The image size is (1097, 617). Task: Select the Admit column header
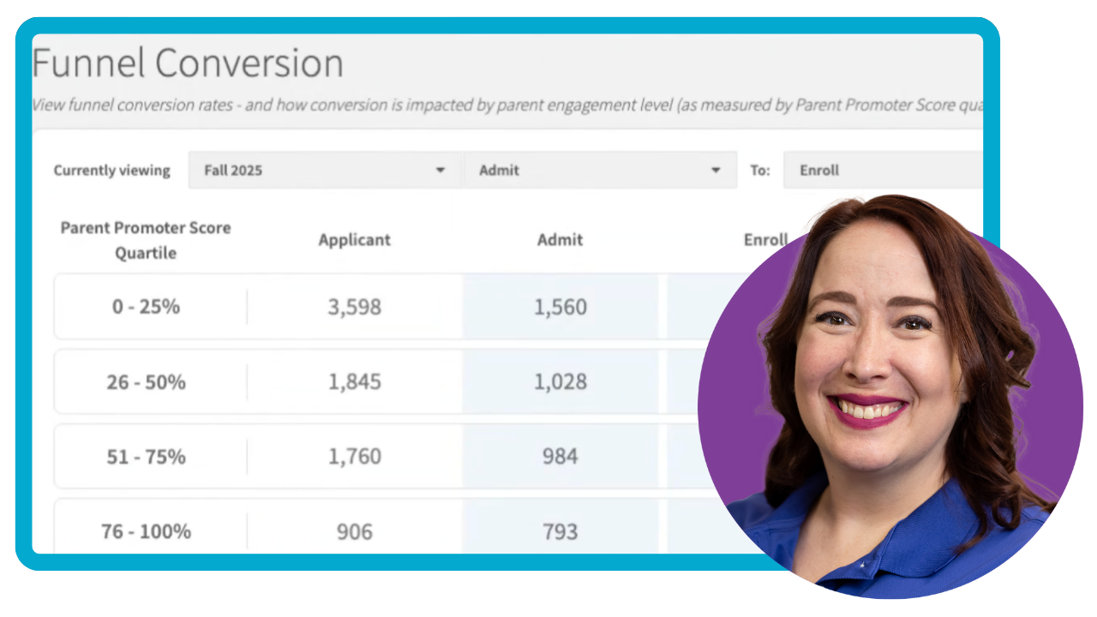click(x=560, y=240)
